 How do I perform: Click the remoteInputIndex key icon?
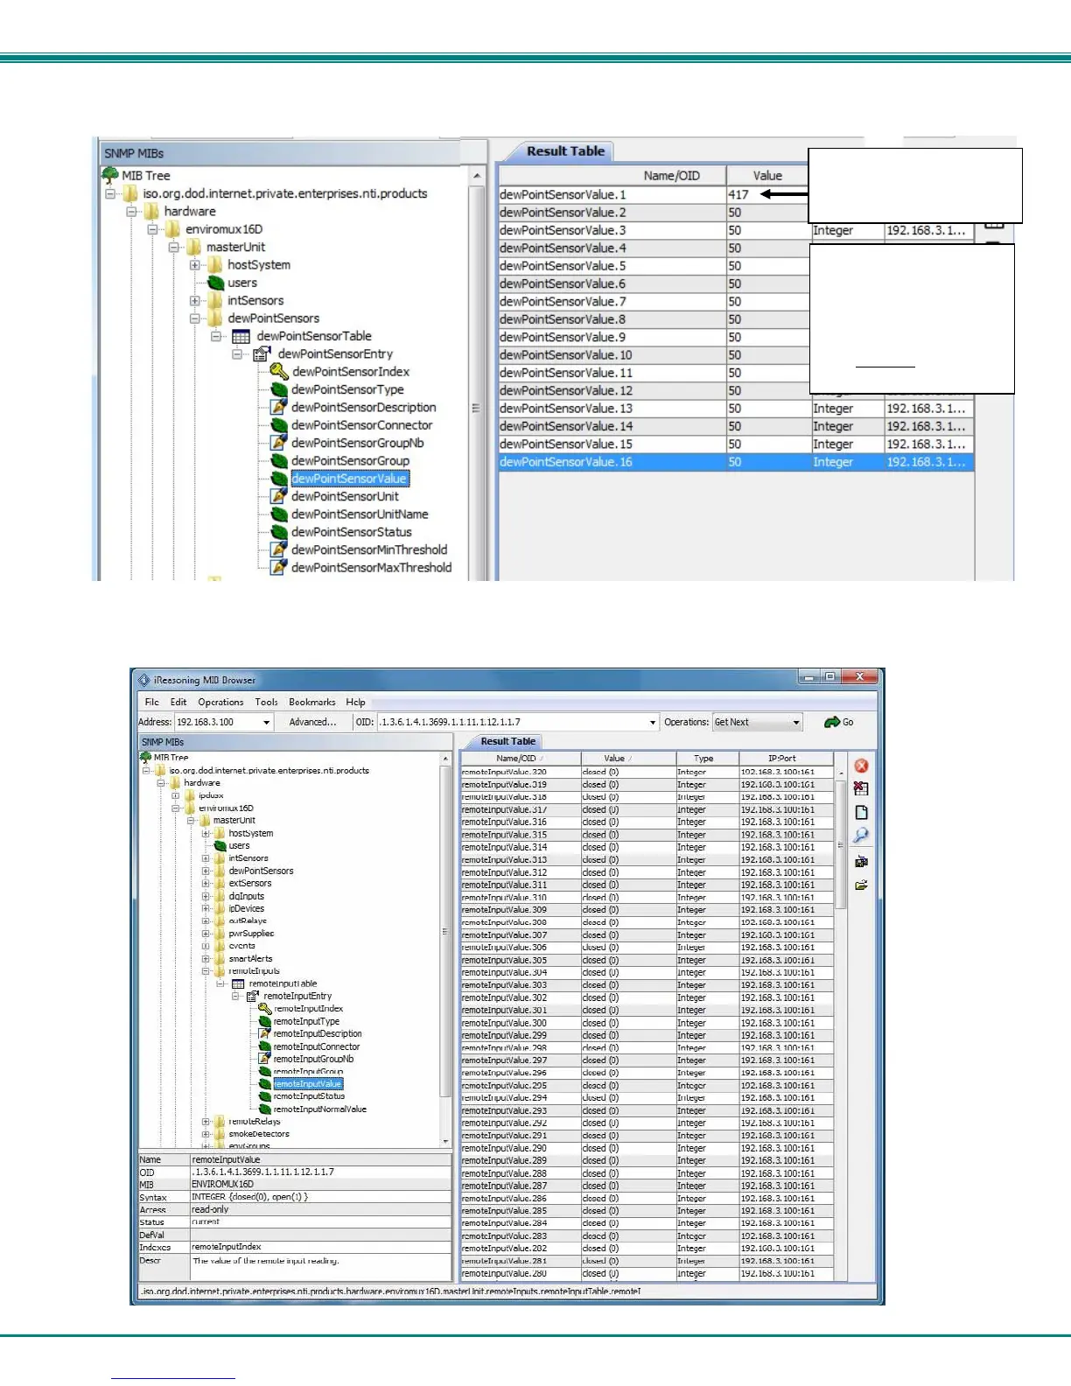[265, 1009]
